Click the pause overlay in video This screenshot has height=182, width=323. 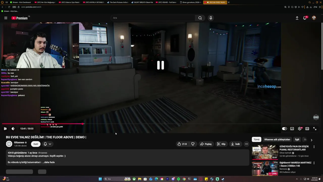pos(160,65)
